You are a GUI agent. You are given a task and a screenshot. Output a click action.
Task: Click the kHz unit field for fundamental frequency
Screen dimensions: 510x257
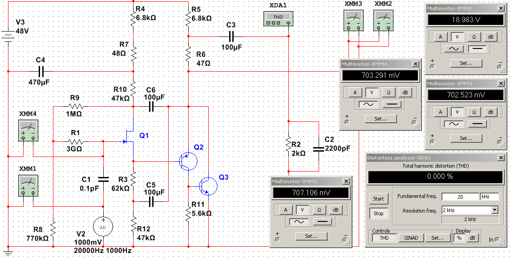click(x=490, y=197)
